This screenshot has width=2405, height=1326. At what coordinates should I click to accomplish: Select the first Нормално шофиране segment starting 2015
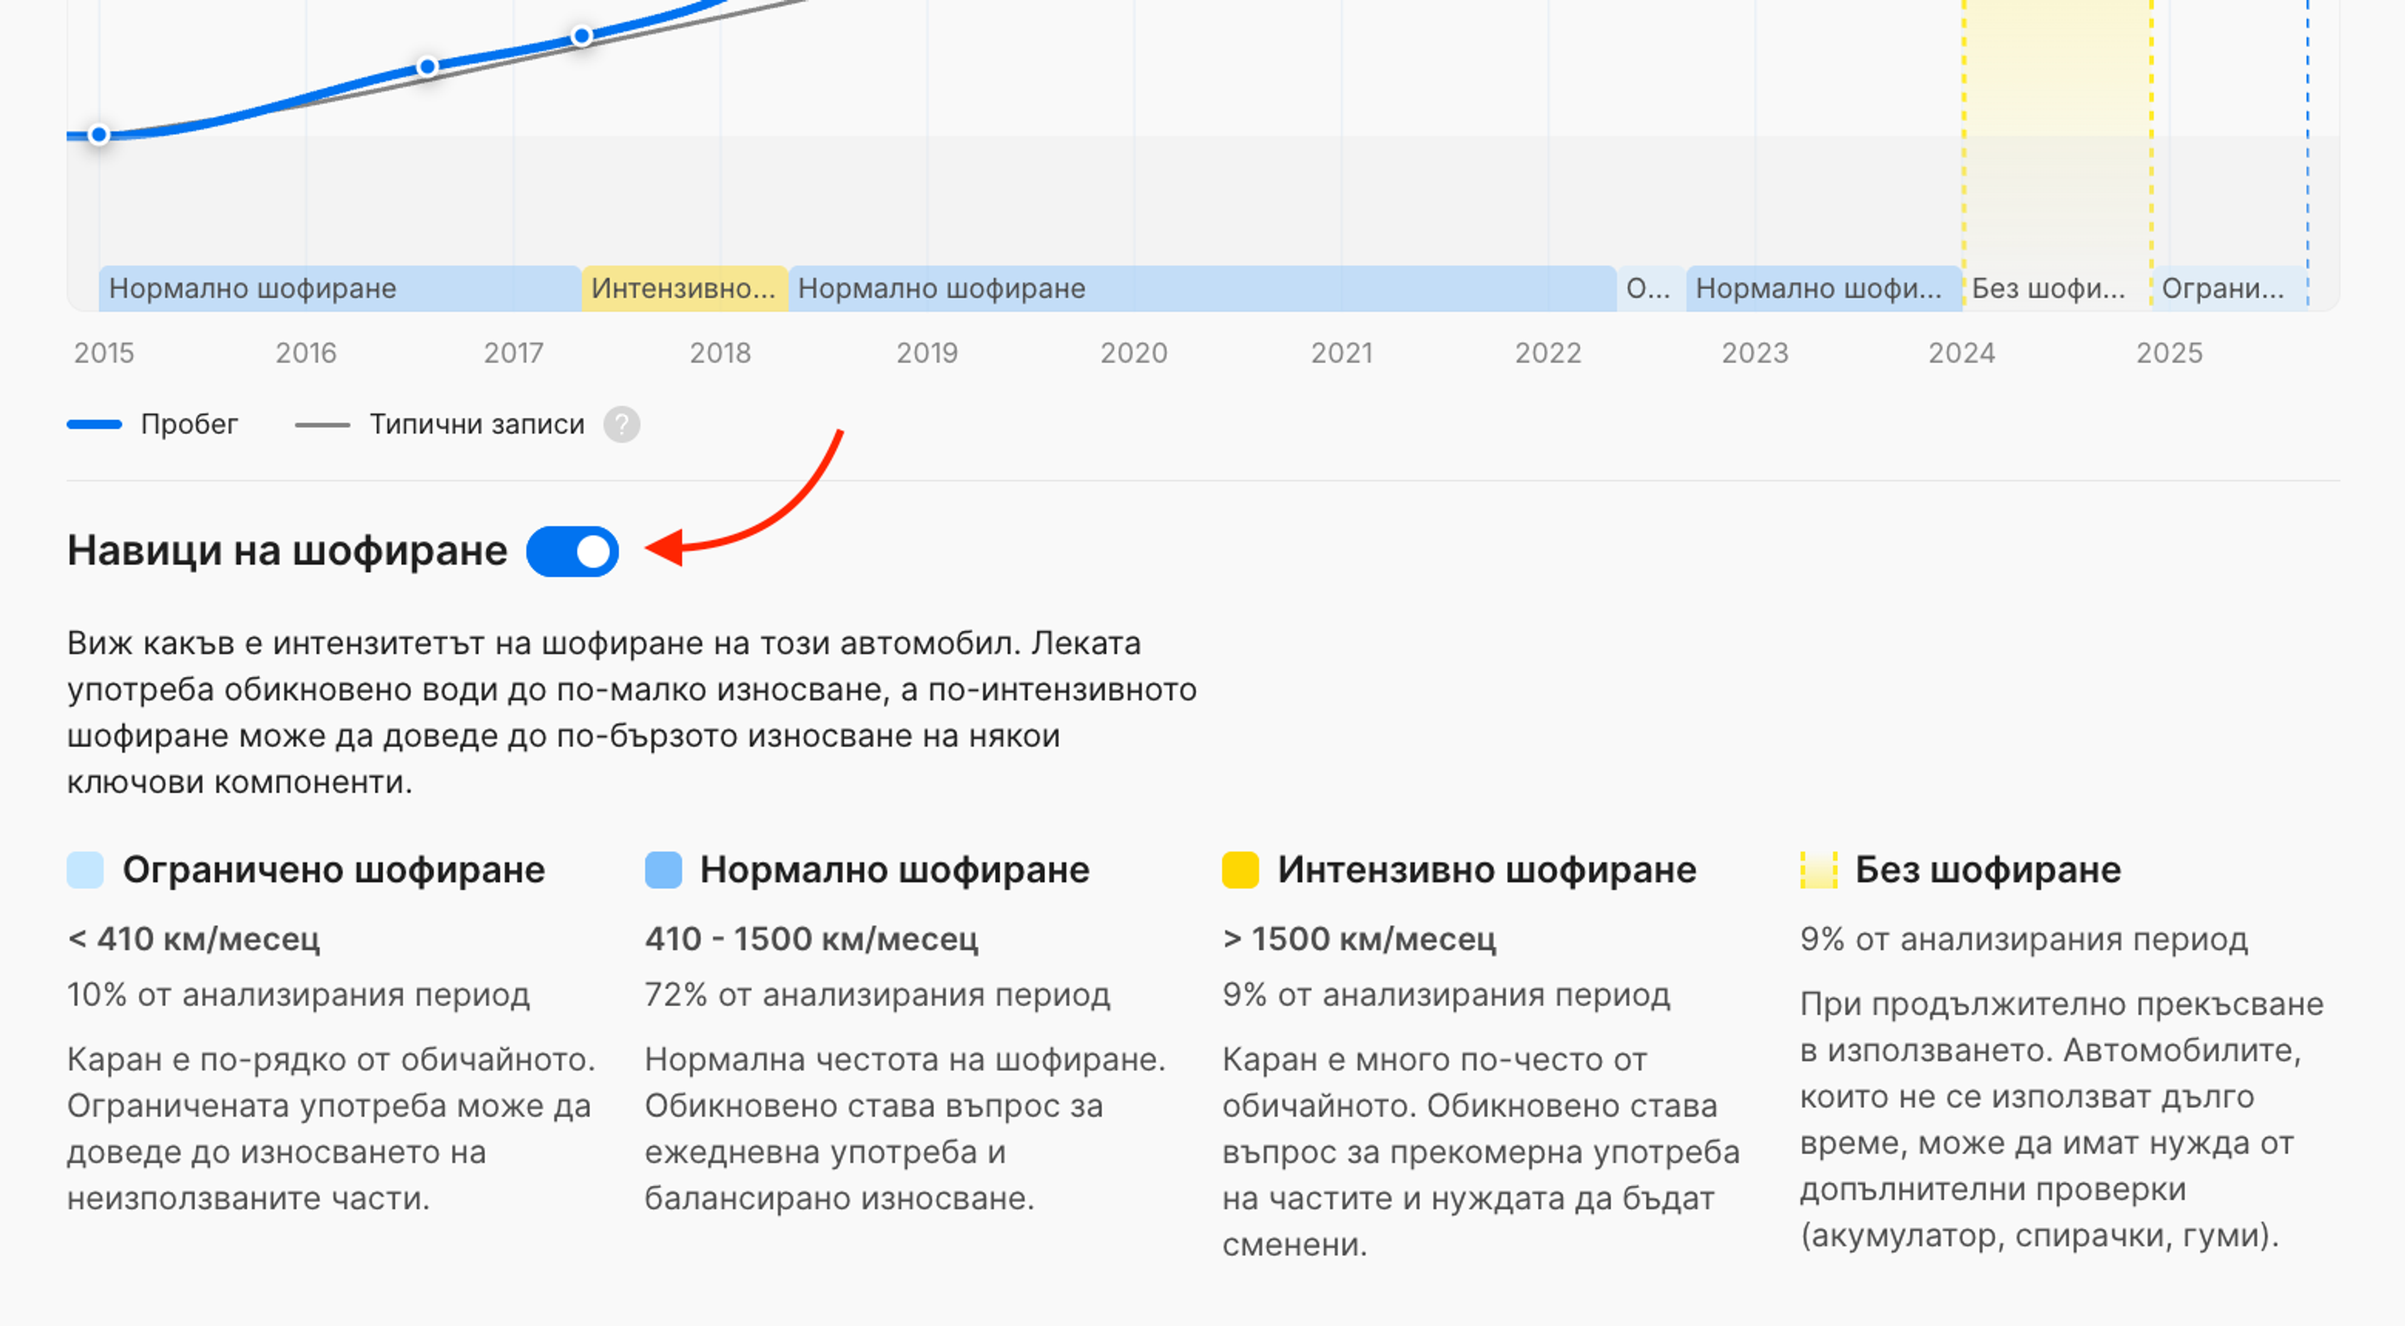pos(340,289)
